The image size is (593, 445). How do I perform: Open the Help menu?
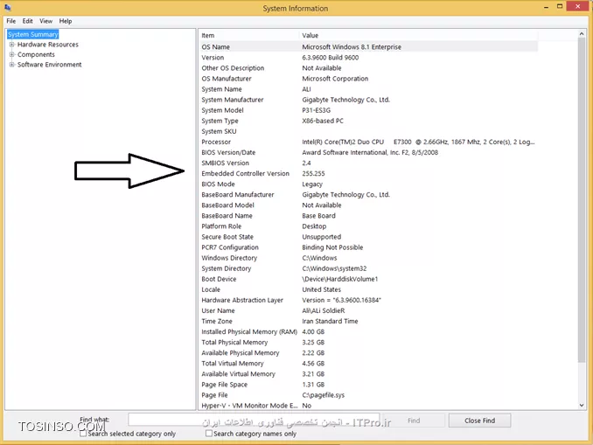click(66, 21)
